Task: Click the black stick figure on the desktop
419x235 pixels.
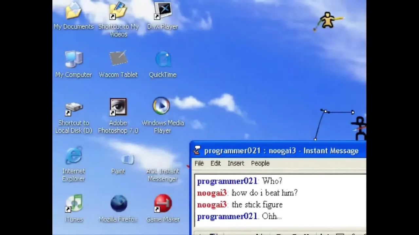Action: click(x=359, y=129)
